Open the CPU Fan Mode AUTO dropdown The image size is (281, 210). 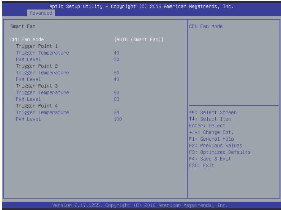tap(139, 39)
